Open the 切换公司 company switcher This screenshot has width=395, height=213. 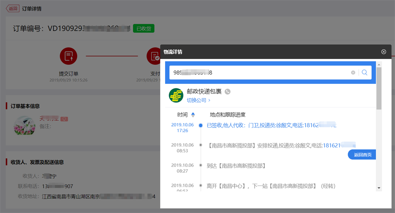pos(198,100)
